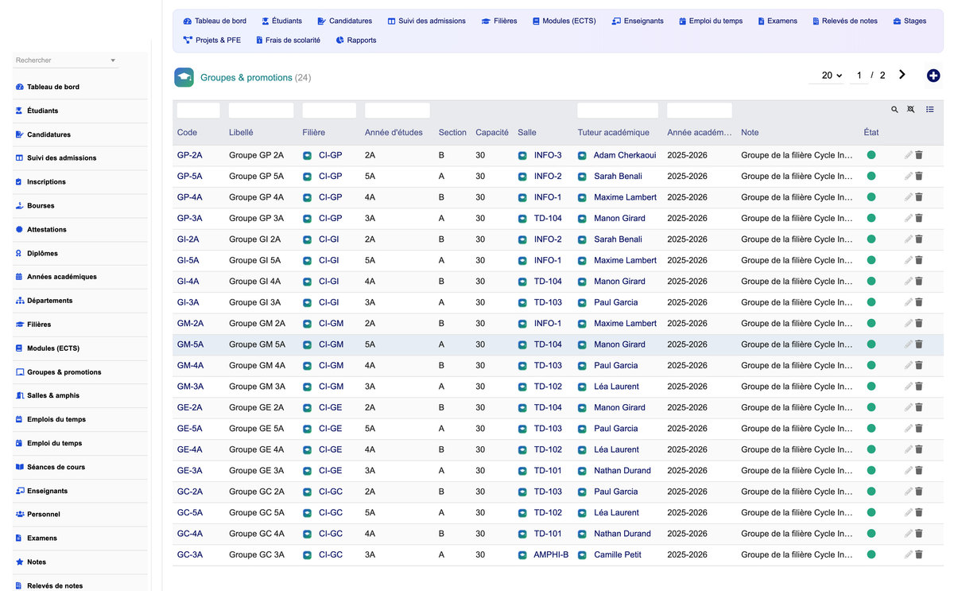954x591 pixels.
Task: Open the GP-2A code link
Action: pos(189,155)
